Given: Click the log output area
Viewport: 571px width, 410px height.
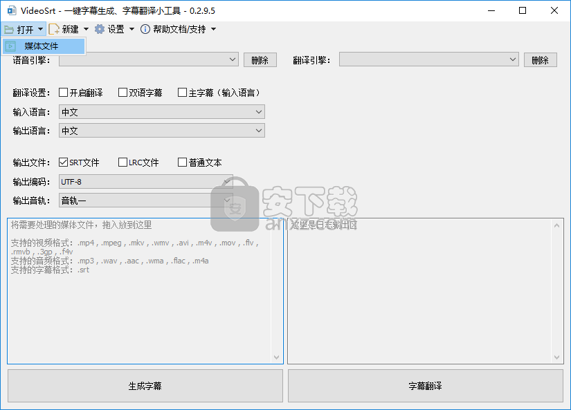Looking at the screenshot, I should pyautogui.click(x=426, y=291).
